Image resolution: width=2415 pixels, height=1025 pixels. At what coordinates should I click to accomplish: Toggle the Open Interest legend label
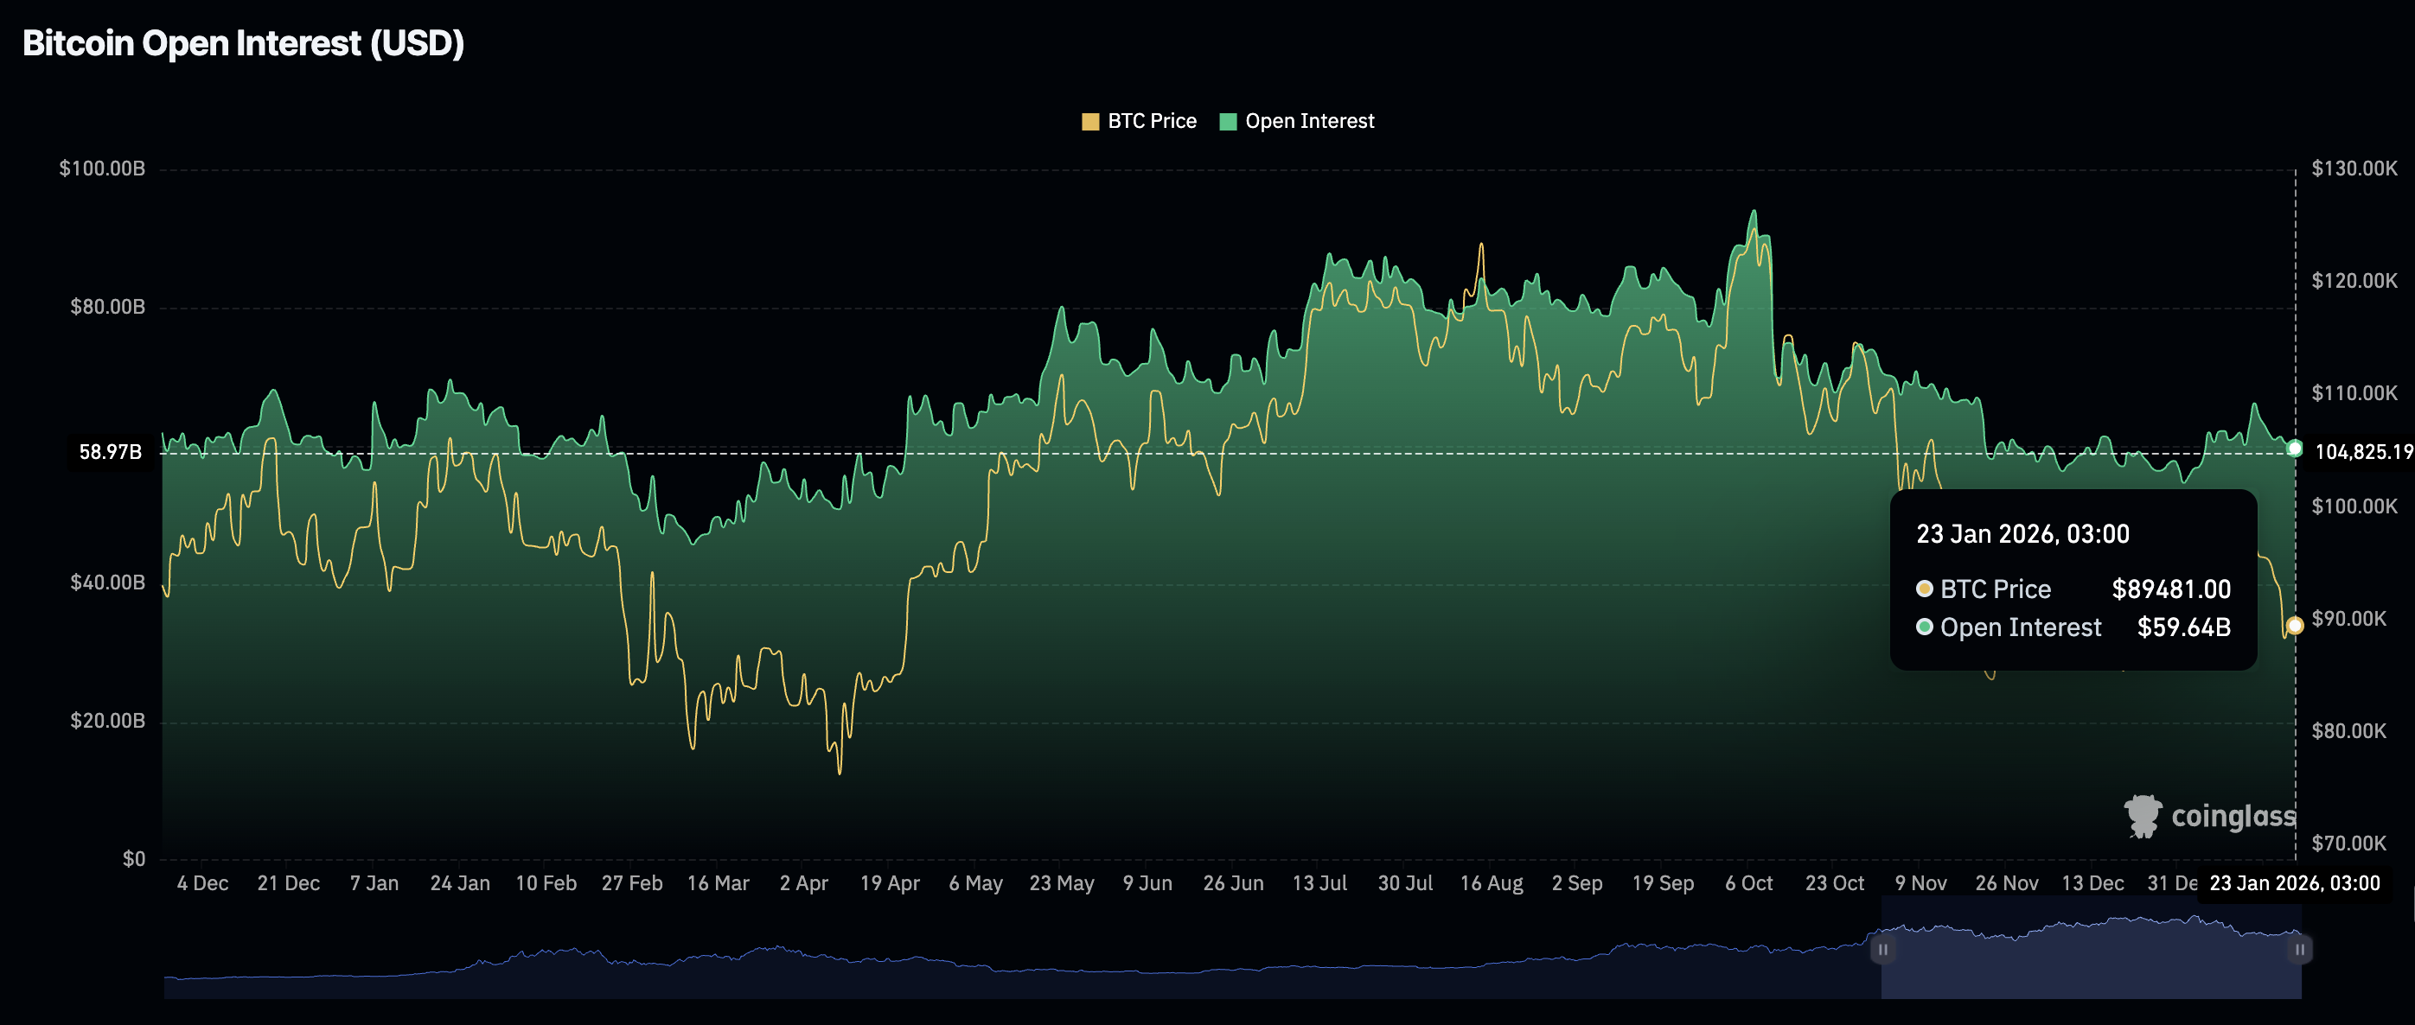coord(1309,121)
